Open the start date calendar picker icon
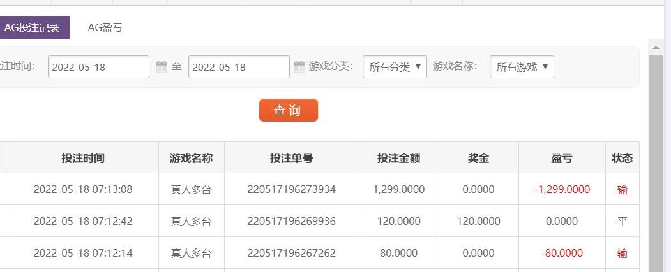This screenshot has height=272, width=671. (x=162, y=67)
